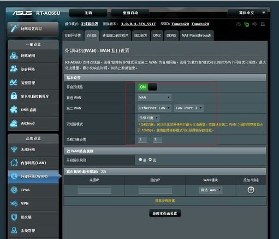Click the add rule plus icon

click(x=251, y=190)
